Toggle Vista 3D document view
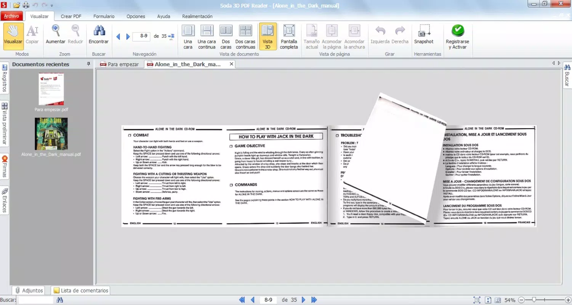This screenshot has width=572, height=305. [268, 37]
